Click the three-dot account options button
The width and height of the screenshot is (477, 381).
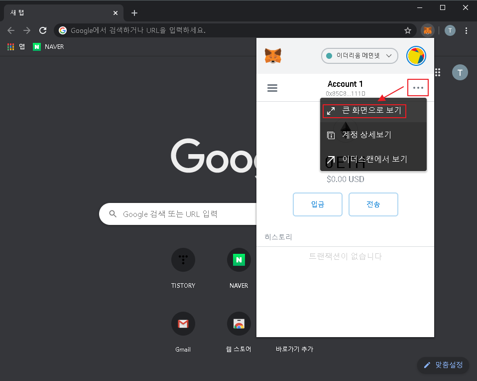tap(418, 88)
